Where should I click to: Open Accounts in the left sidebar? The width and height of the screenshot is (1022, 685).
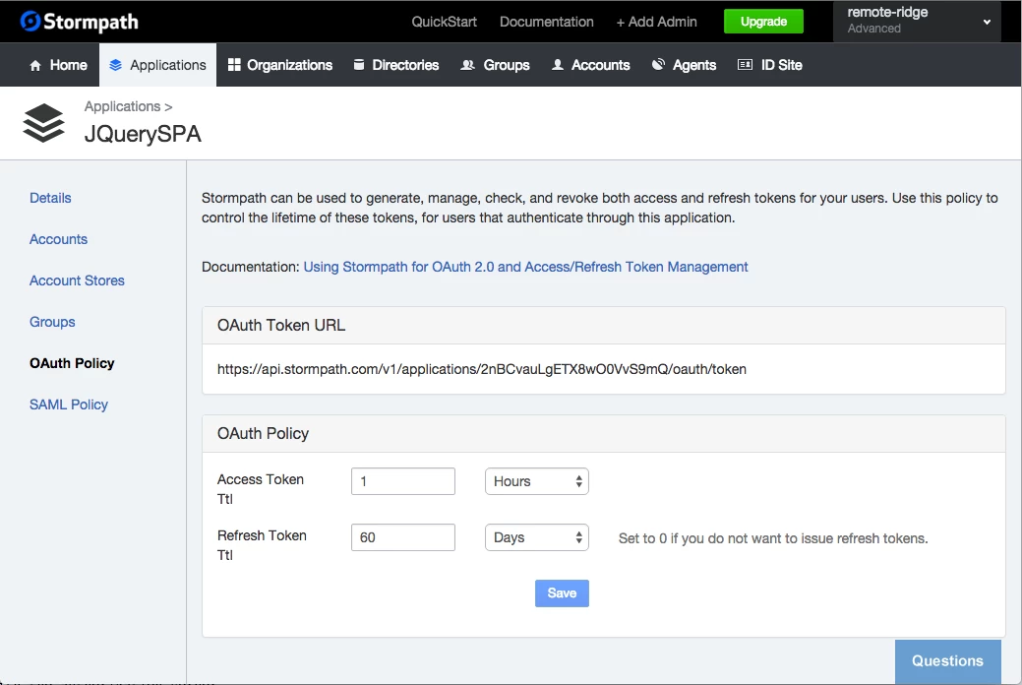click(x=58, y=239)
